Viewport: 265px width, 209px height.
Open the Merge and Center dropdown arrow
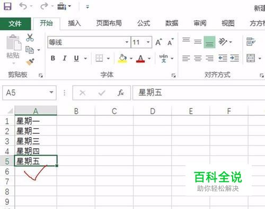(x=260, y=58)
